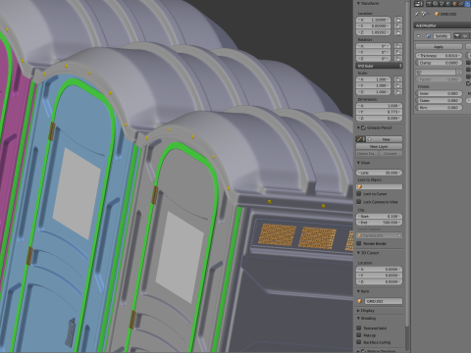
Task: Click the New Layer button
Action: (379, 146)
